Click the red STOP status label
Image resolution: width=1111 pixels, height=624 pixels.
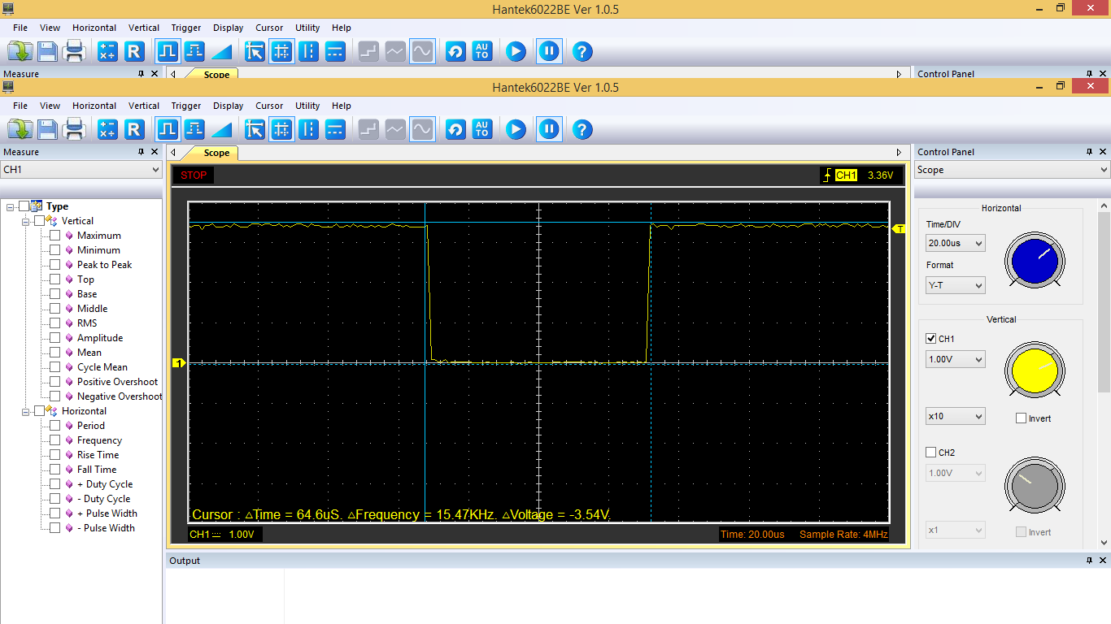194,175
